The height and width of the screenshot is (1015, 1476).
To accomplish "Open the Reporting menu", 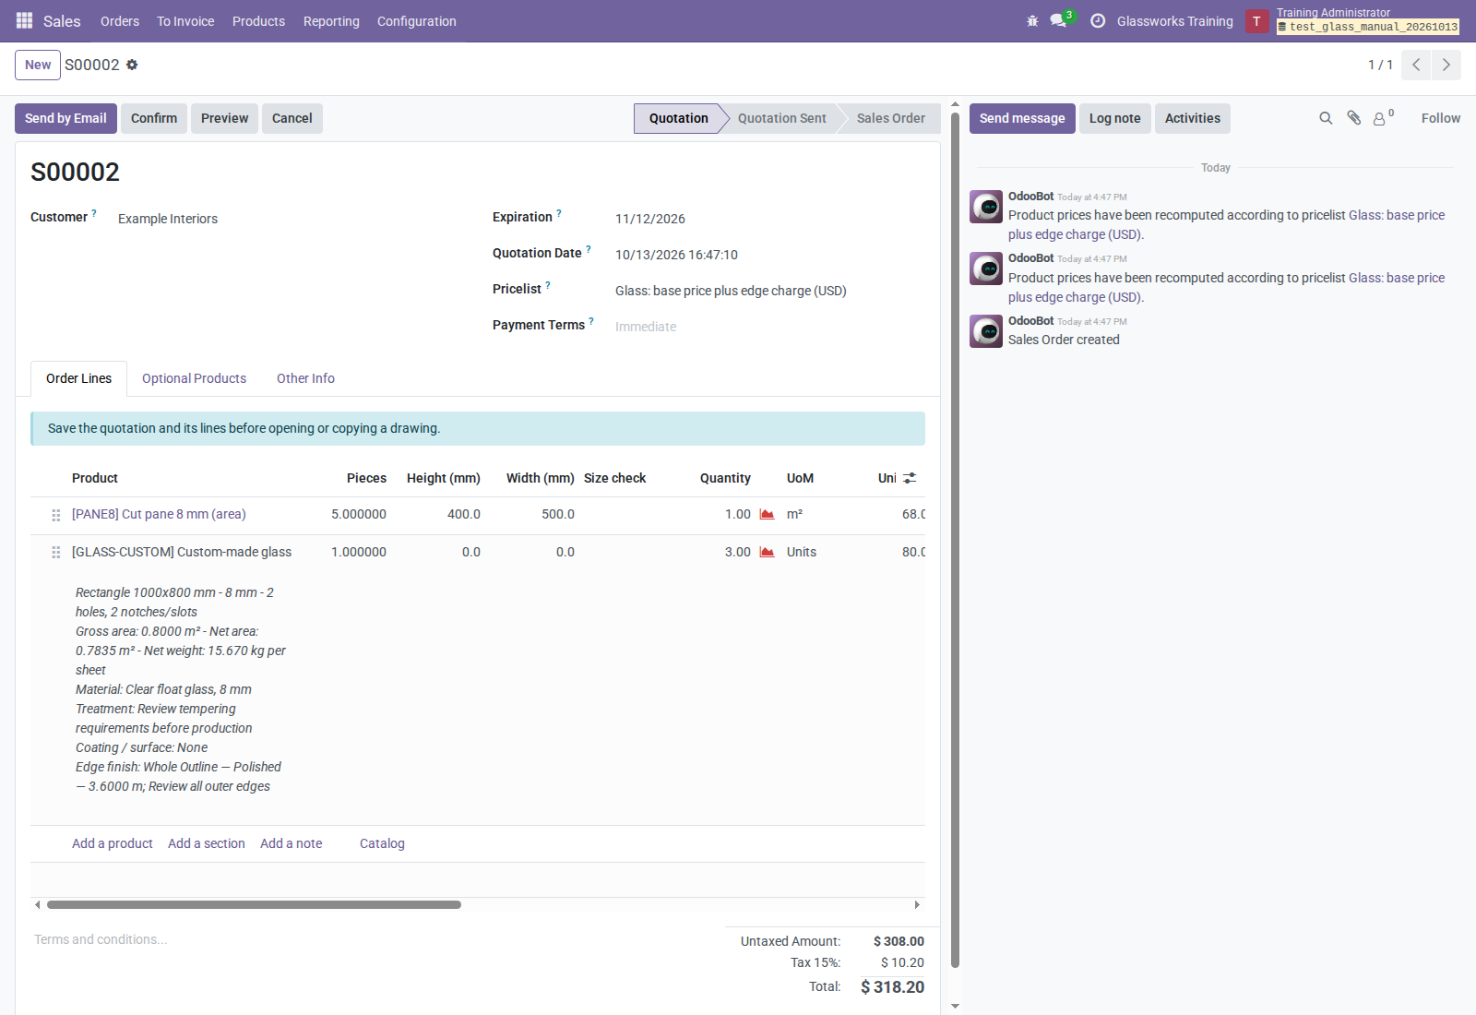I will [331, 20].
